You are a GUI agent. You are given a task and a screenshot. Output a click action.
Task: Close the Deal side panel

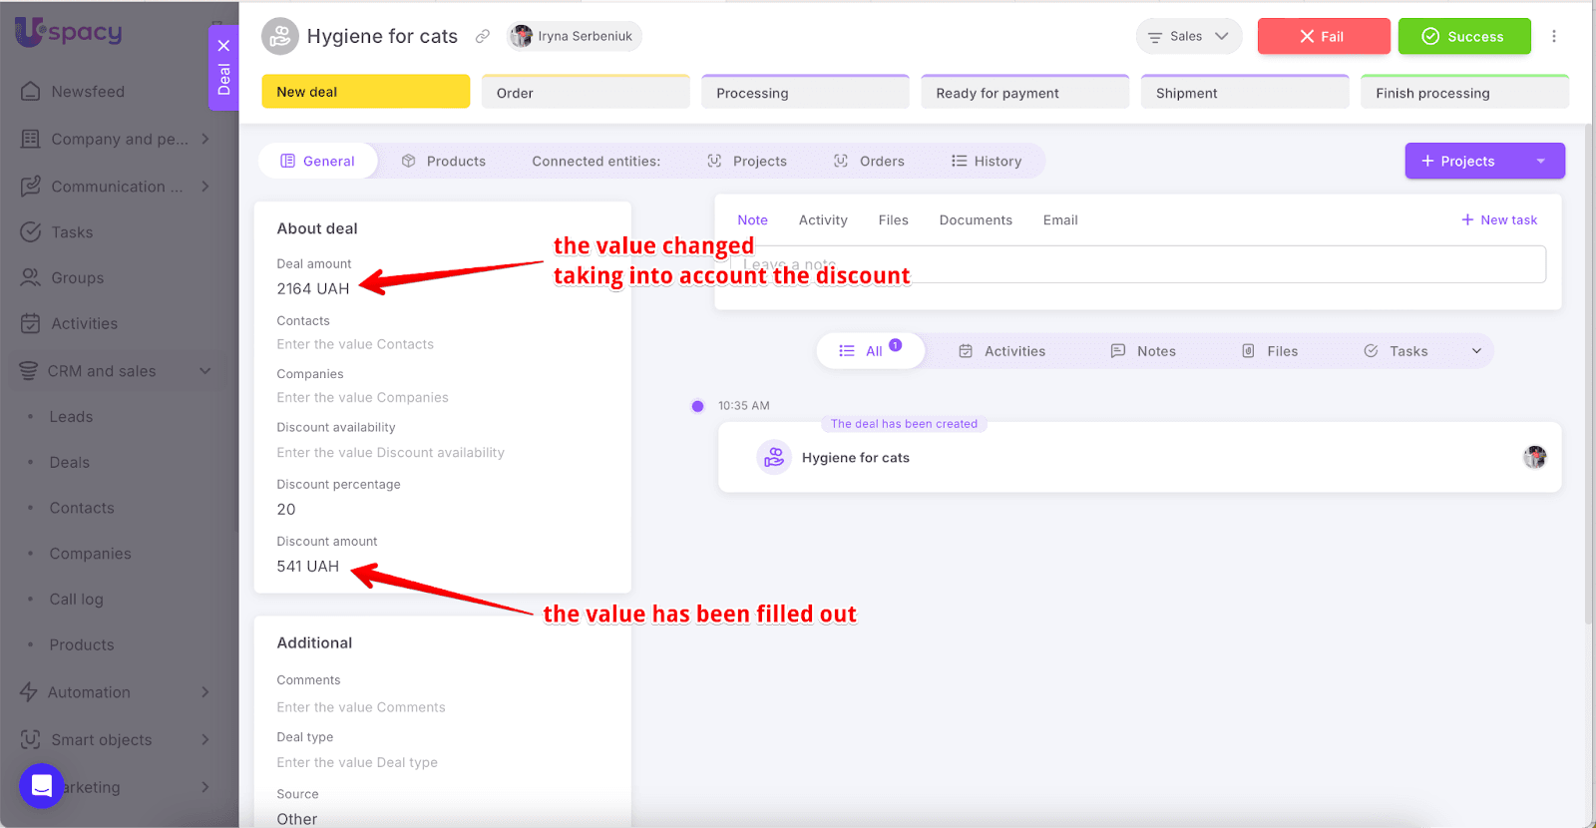tap(223, 46)
